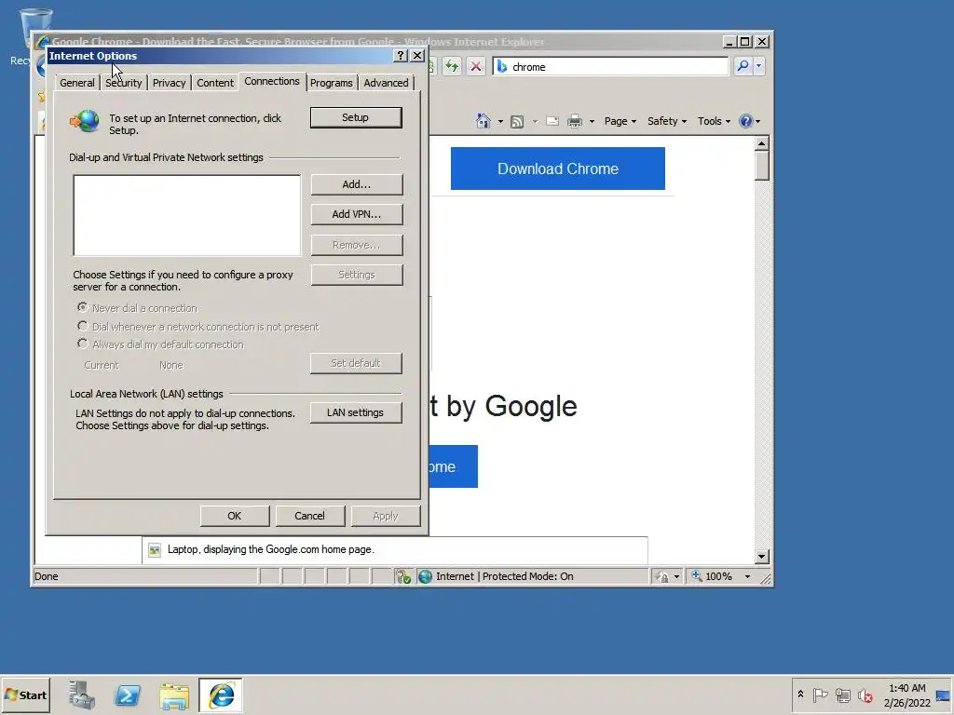The height and width of the screenshot is (715, 954).
Task: Click the scroll up arrow in IE page
Action: pyautogui.click(x=762, y=143)
